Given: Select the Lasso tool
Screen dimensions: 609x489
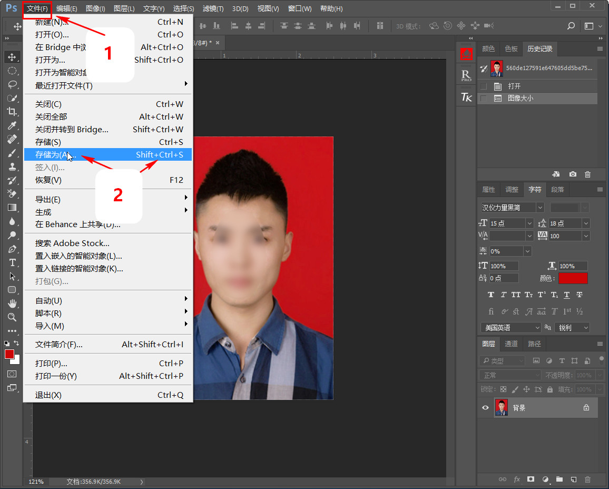Looking at the screenshot, I should click(x=12, y=84).
